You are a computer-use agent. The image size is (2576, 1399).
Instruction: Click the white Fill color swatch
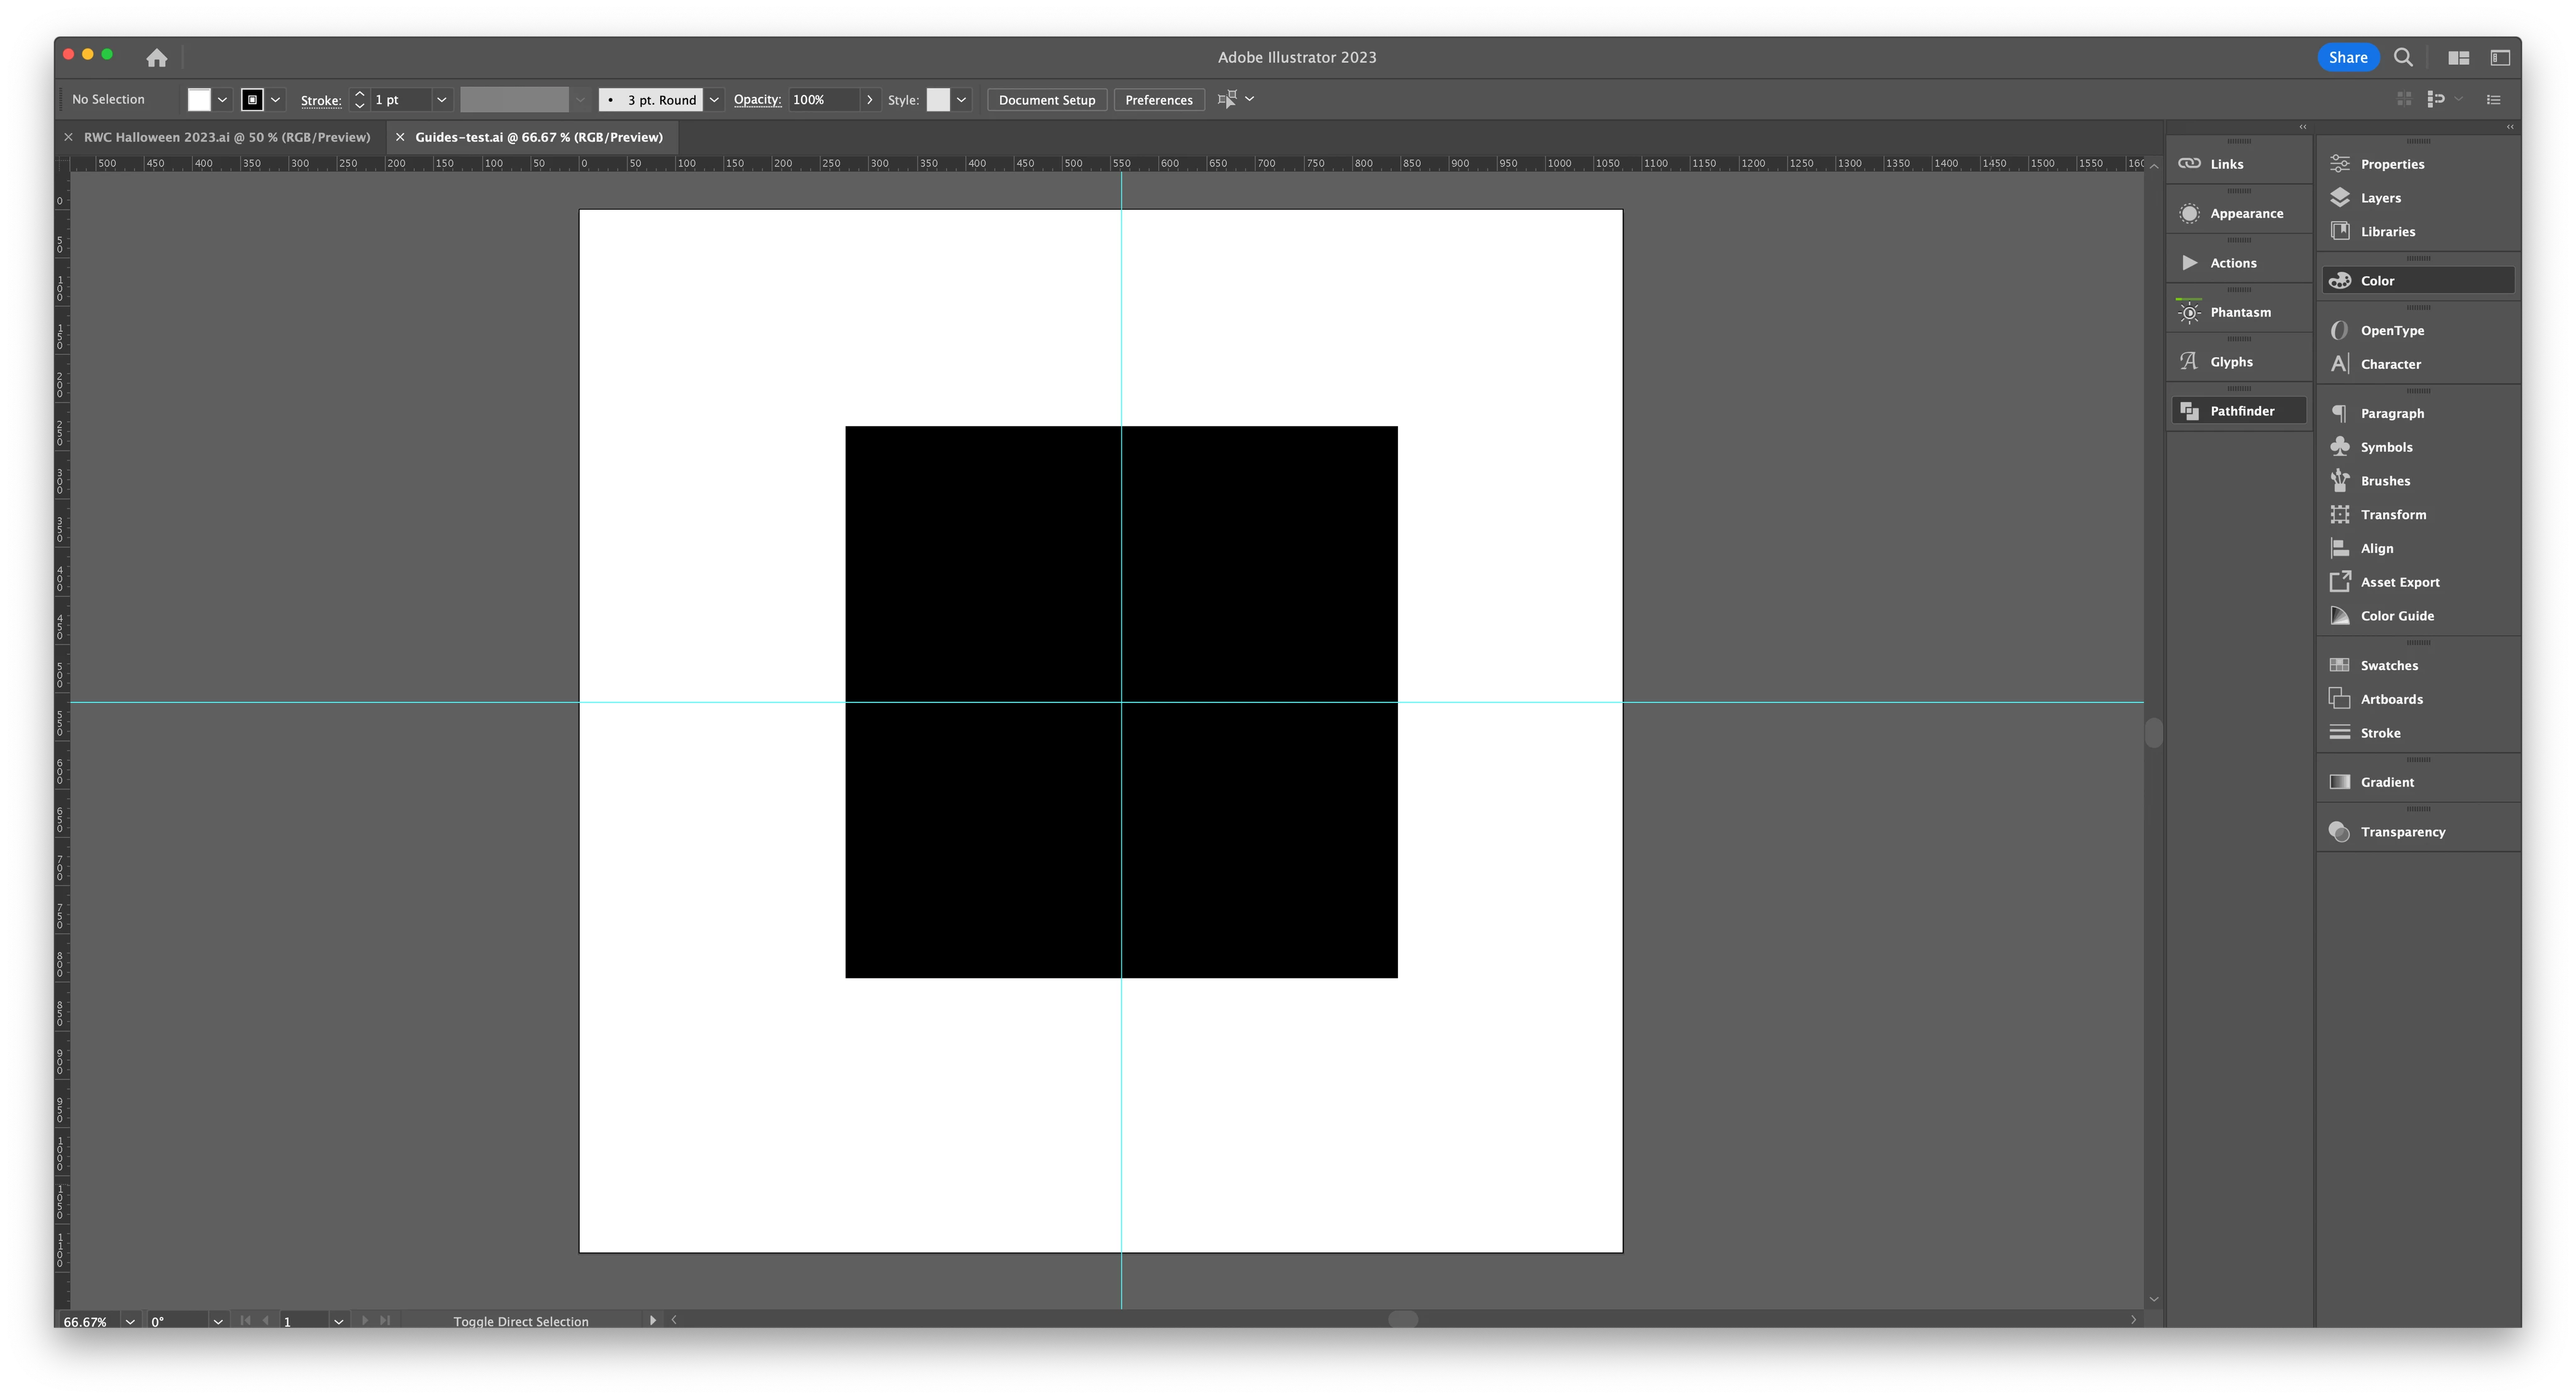pyautogui.click(x=199, y=100)
